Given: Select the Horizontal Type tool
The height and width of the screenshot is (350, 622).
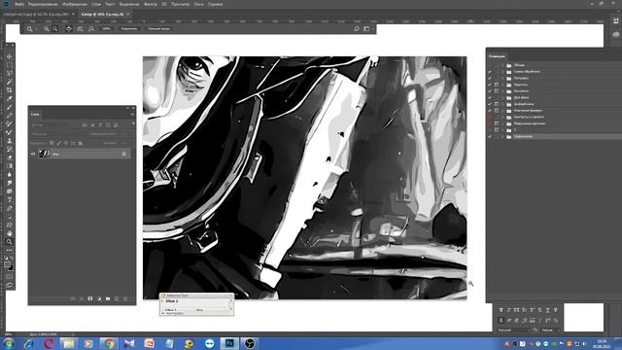Looking at the screenshot, I should click(x=10, y=199).
